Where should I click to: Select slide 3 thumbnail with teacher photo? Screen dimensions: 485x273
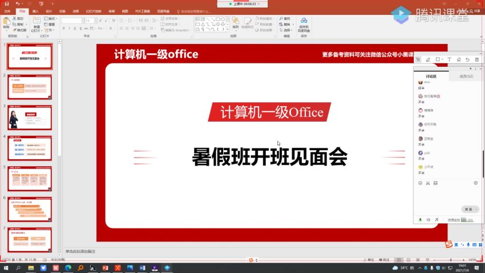(x=30, y=117)
